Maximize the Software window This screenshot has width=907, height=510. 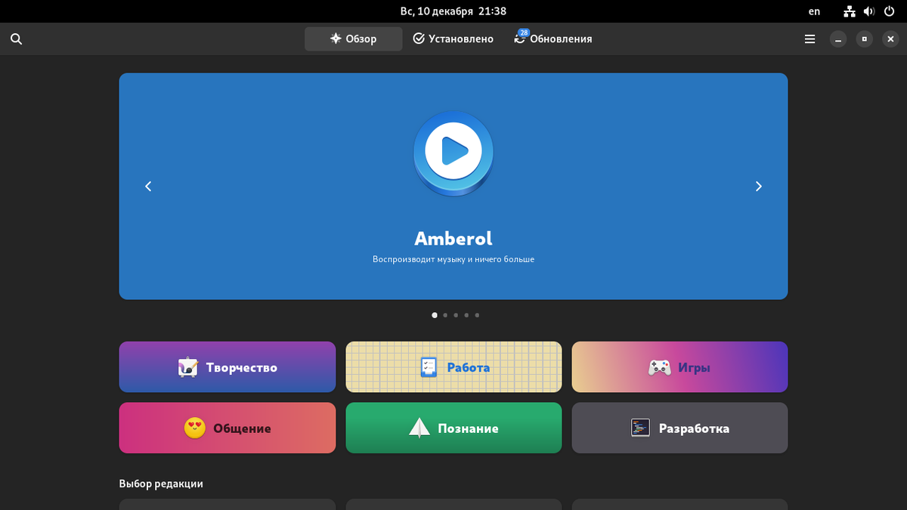(865, 39)
